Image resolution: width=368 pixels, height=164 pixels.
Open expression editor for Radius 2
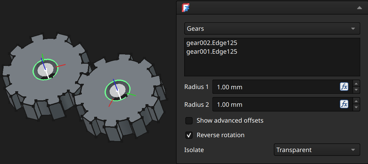tap(344, 104)
